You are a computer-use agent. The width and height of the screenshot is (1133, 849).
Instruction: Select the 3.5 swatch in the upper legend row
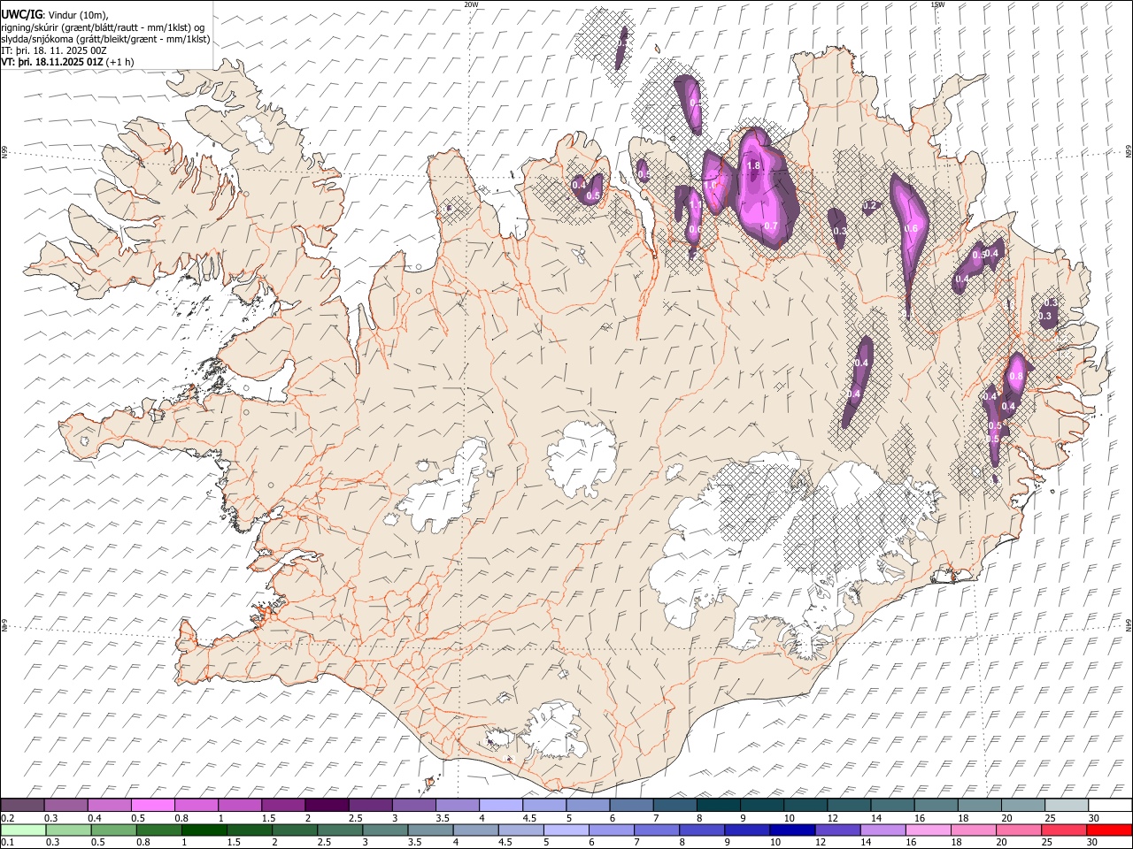[457, 806]
